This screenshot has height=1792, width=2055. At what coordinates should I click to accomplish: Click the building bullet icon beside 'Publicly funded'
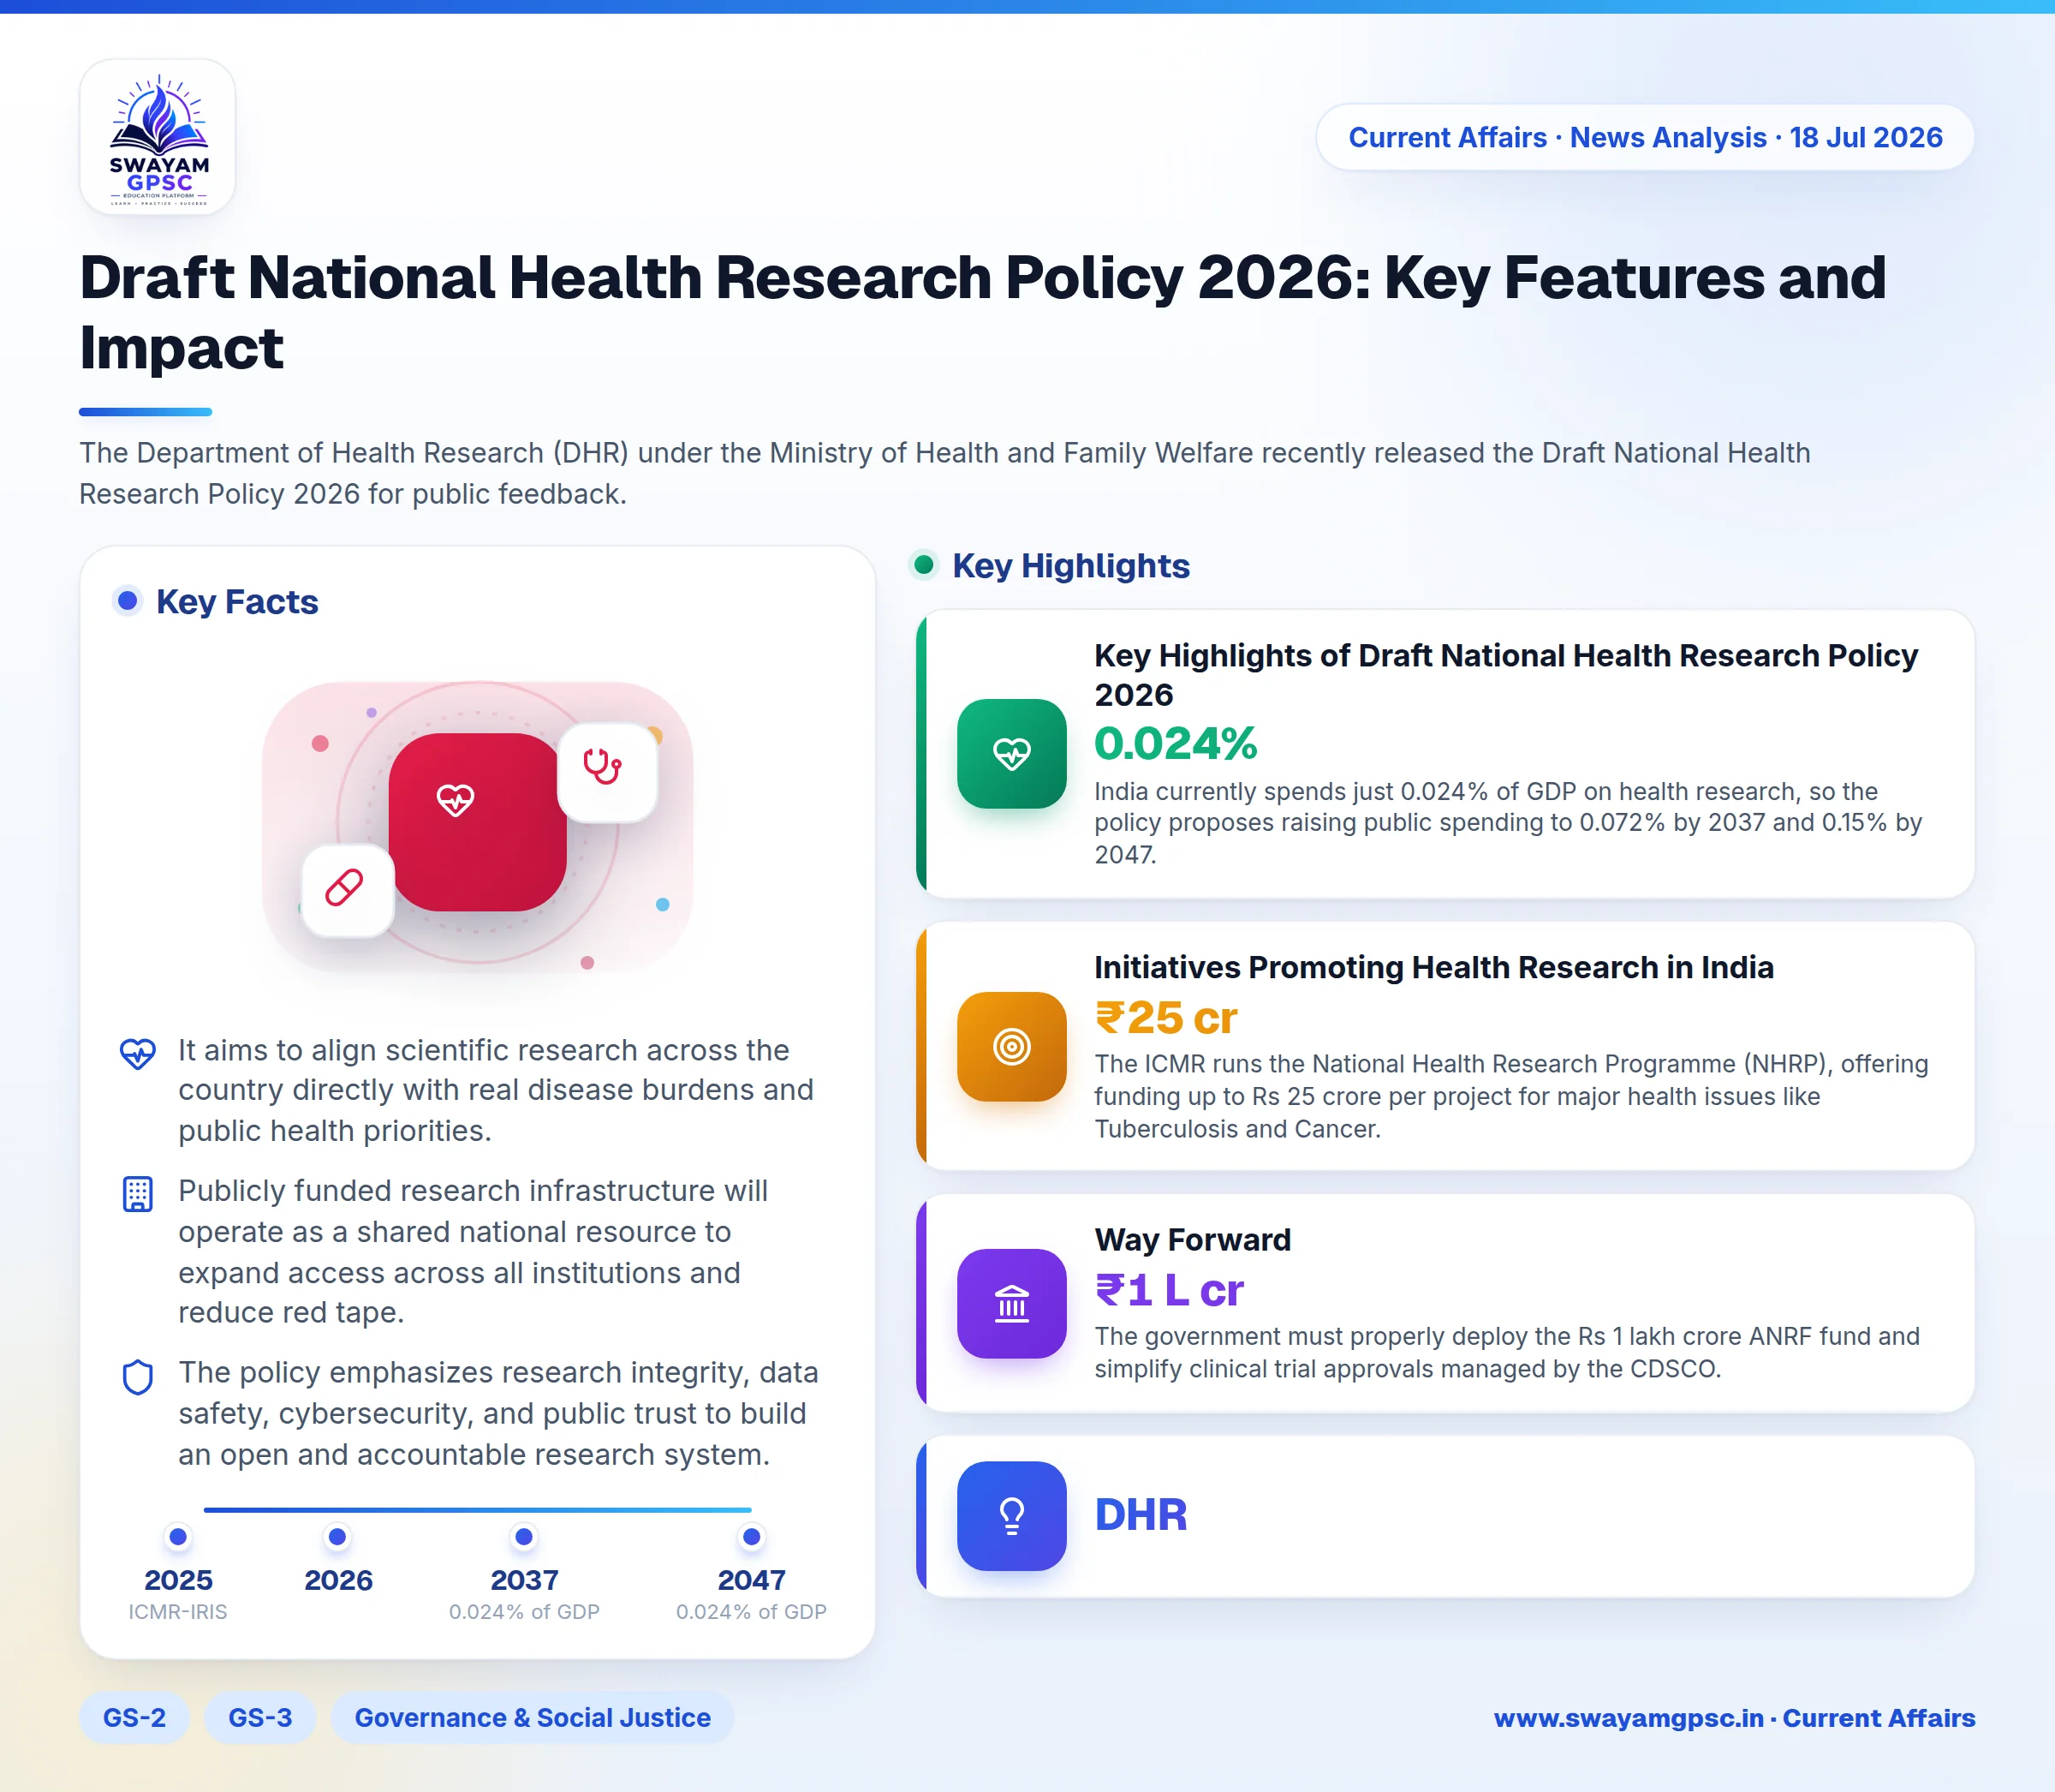click(x=137, y=1193)
